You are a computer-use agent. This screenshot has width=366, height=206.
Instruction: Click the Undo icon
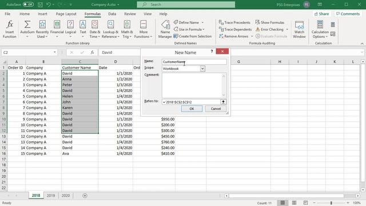point(48,5)
